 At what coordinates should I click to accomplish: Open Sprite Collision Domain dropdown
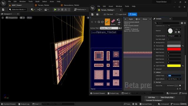[x=174, y=79]
